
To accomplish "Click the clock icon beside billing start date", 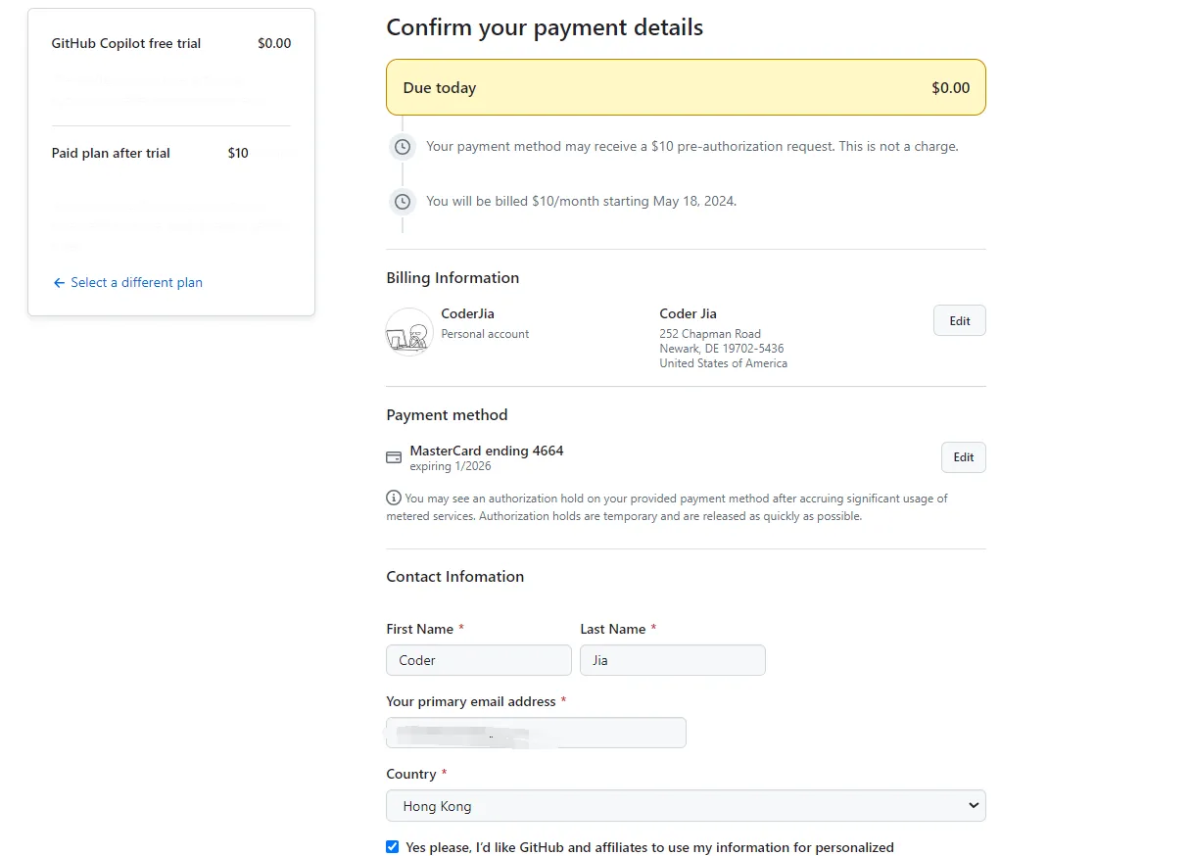I will (x=402, y=202).
